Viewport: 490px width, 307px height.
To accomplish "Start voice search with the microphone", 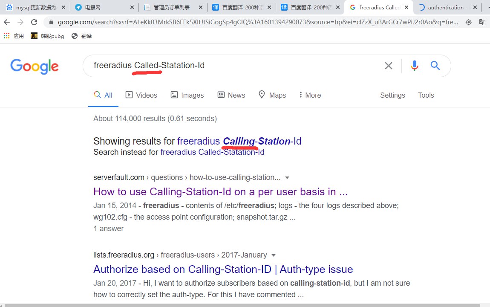I will tap(415, 66).
